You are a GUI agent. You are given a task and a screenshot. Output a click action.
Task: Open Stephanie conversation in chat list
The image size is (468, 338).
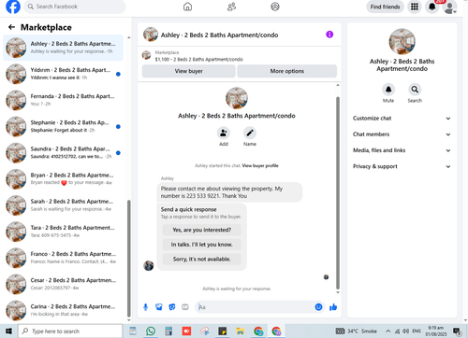point(63,127)
